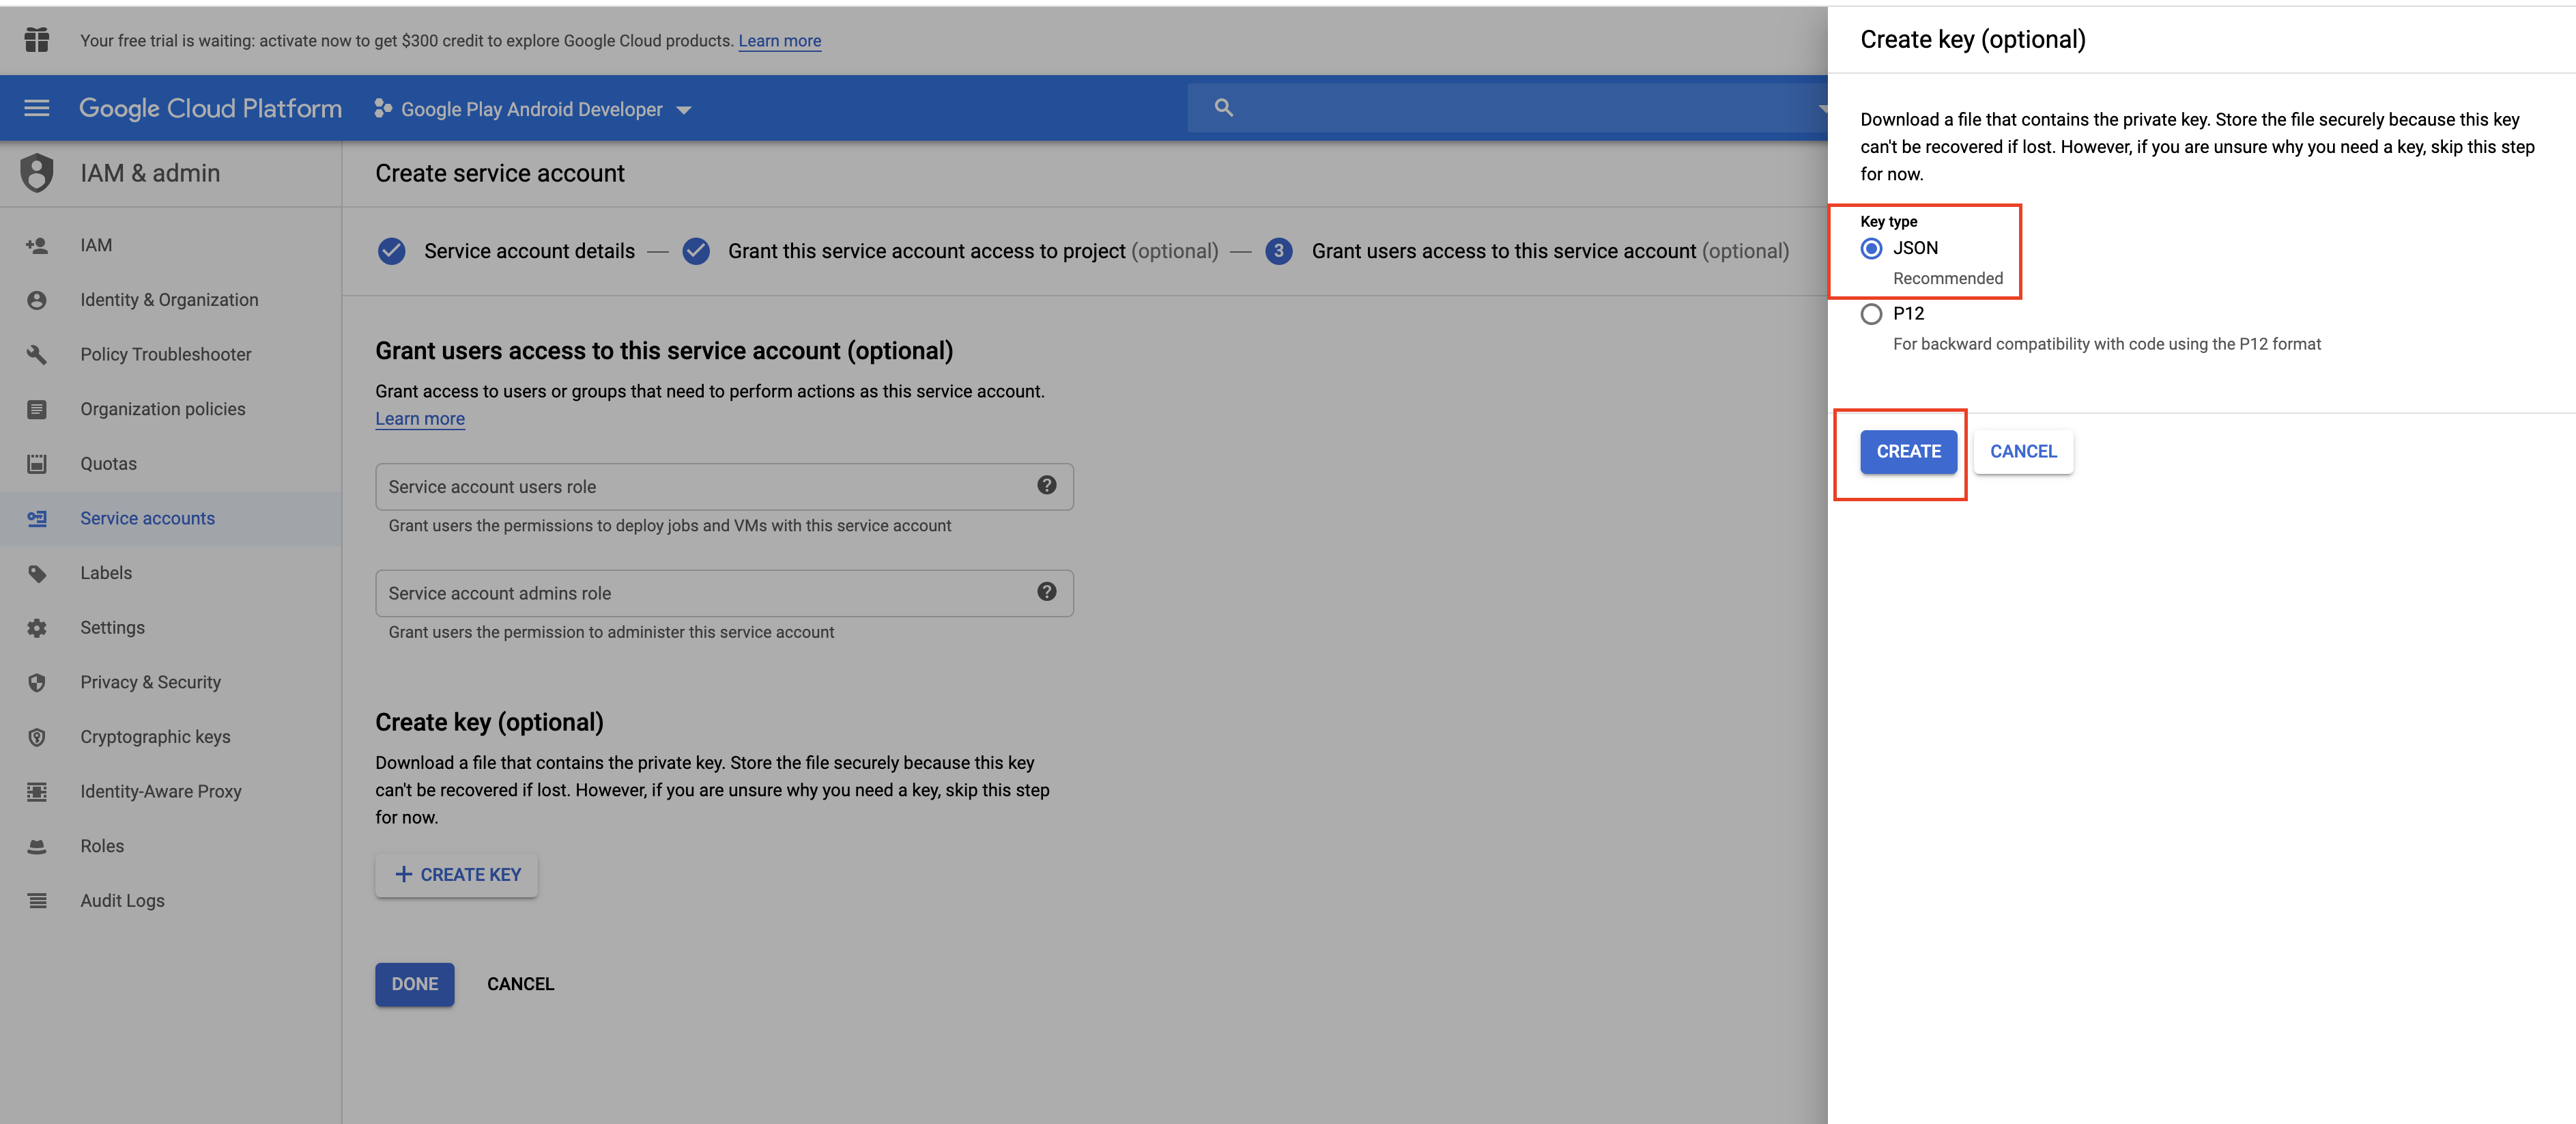Open the hamburger navigation menu
This screenshot has width=2576, height=1124.
click(x=37, y=108)
